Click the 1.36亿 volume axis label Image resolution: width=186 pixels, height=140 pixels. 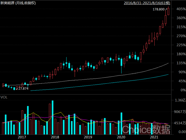click(x=180, y=100)
